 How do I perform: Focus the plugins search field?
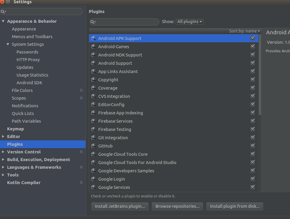pyautogui.click(x=124, y=22)
